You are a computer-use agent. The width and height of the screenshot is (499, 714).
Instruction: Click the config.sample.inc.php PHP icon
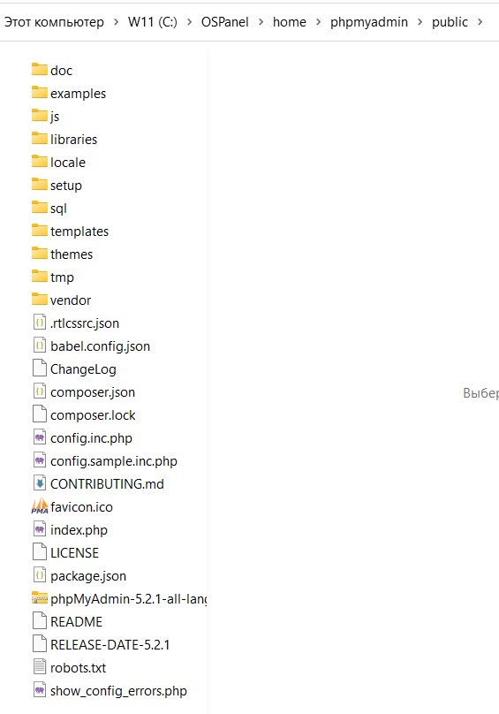tap(40, 460)
